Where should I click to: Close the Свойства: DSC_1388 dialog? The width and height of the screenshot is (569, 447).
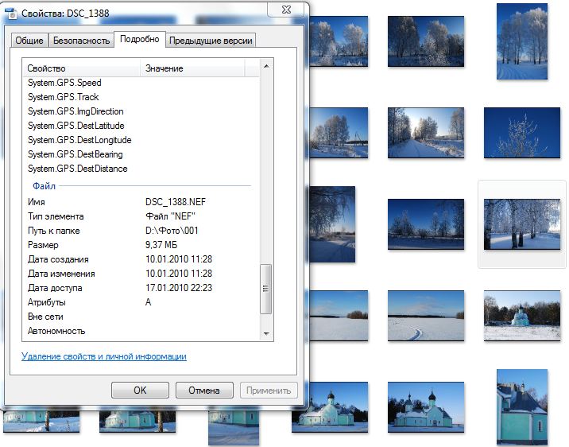pyautogui.click(x=286, y=10)
